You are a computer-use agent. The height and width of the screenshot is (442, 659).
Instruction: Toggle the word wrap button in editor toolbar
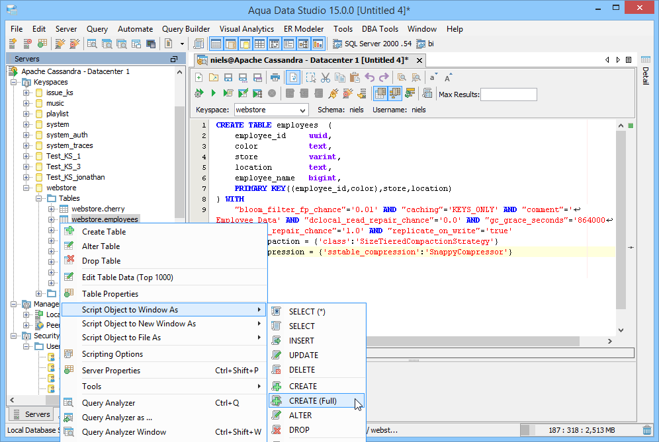[293, 78]
